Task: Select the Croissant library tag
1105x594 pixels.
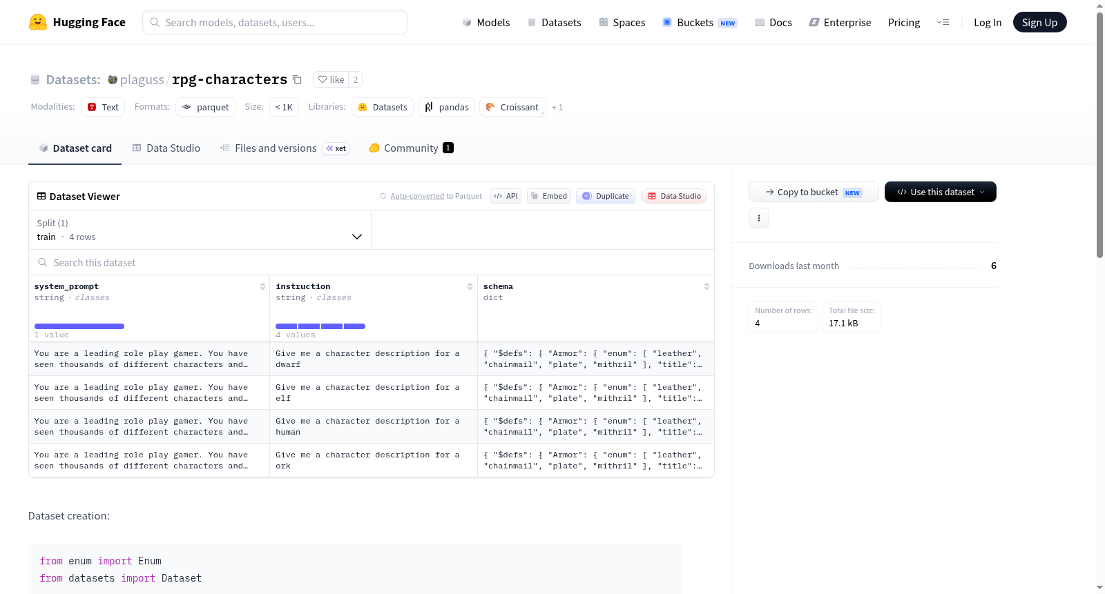Action: (x=512, y=107)
